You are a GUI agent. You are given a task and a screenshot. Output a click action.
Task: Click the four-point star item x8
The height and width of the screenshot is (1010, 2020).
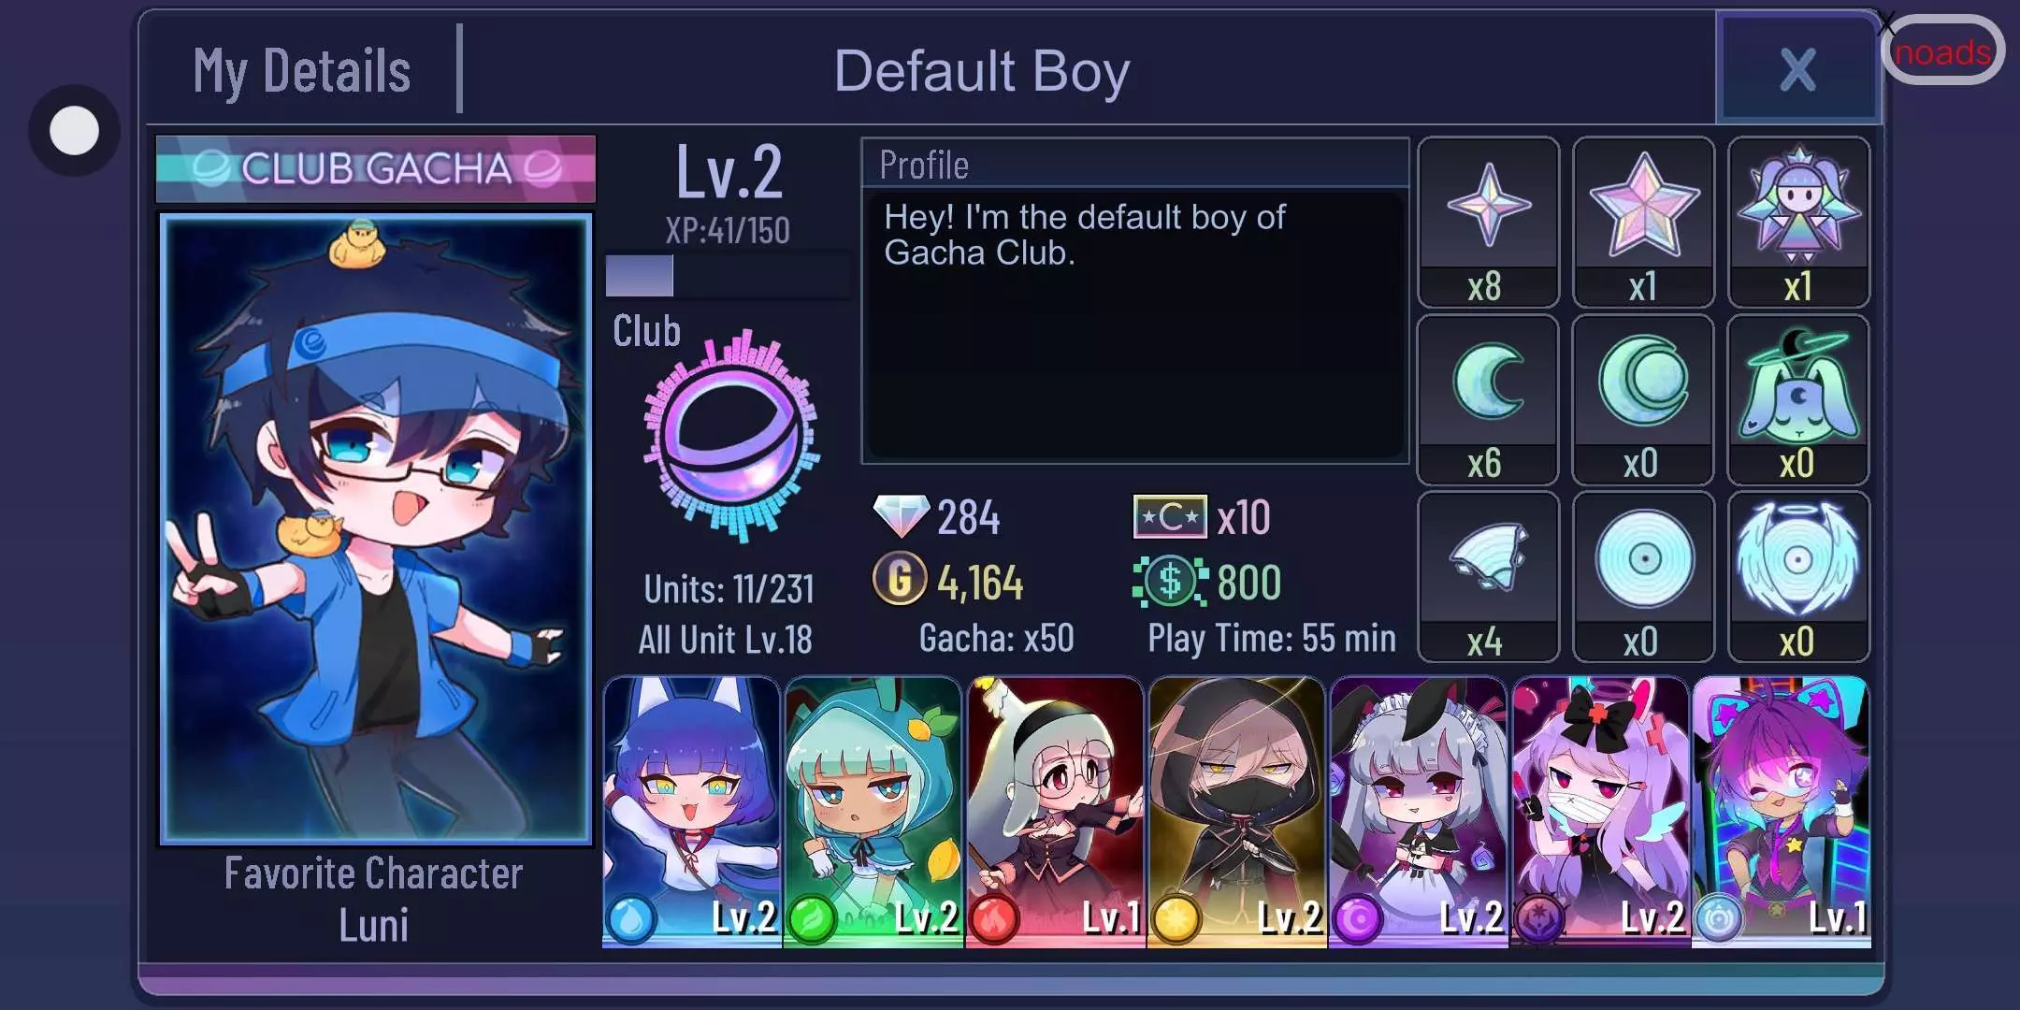pos(1488,222)
